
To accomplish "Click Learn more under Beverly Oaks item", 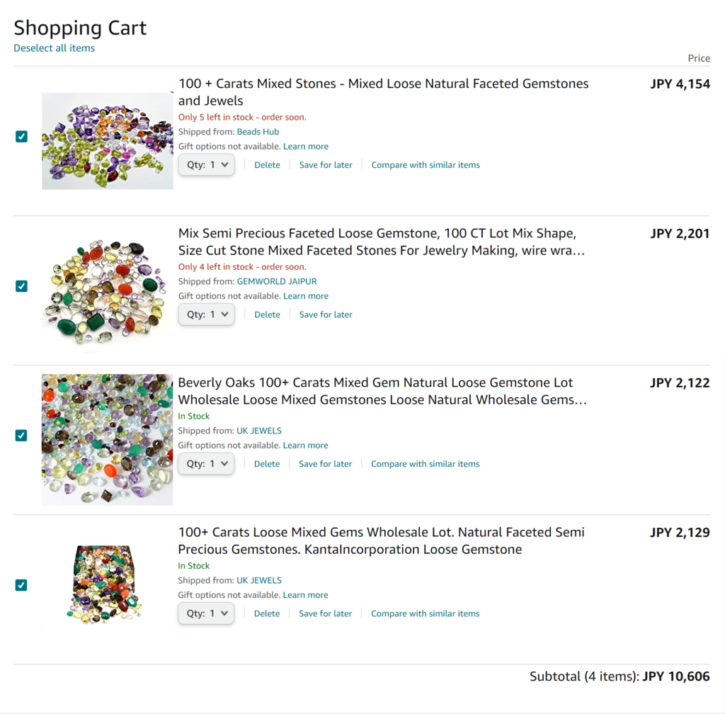I will click(305, 446).
